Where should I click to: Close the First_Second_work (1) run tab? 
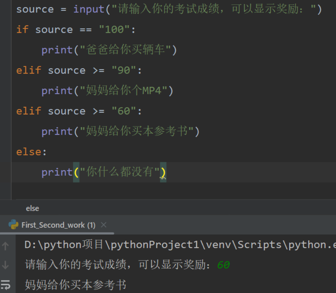coord(104,225)
